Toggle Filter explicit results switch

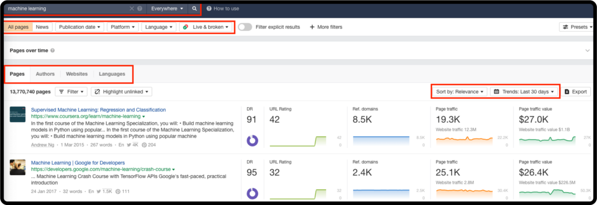tap(245, 27)
